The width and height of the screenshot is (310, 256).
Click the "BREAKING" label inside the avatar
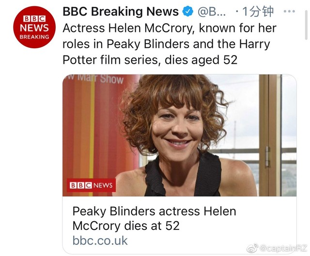[x=31, y=37]
